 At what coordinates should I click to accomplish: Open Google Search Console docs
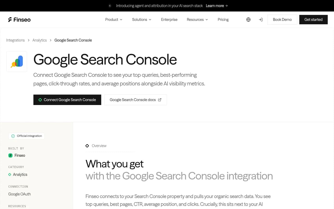136,100
